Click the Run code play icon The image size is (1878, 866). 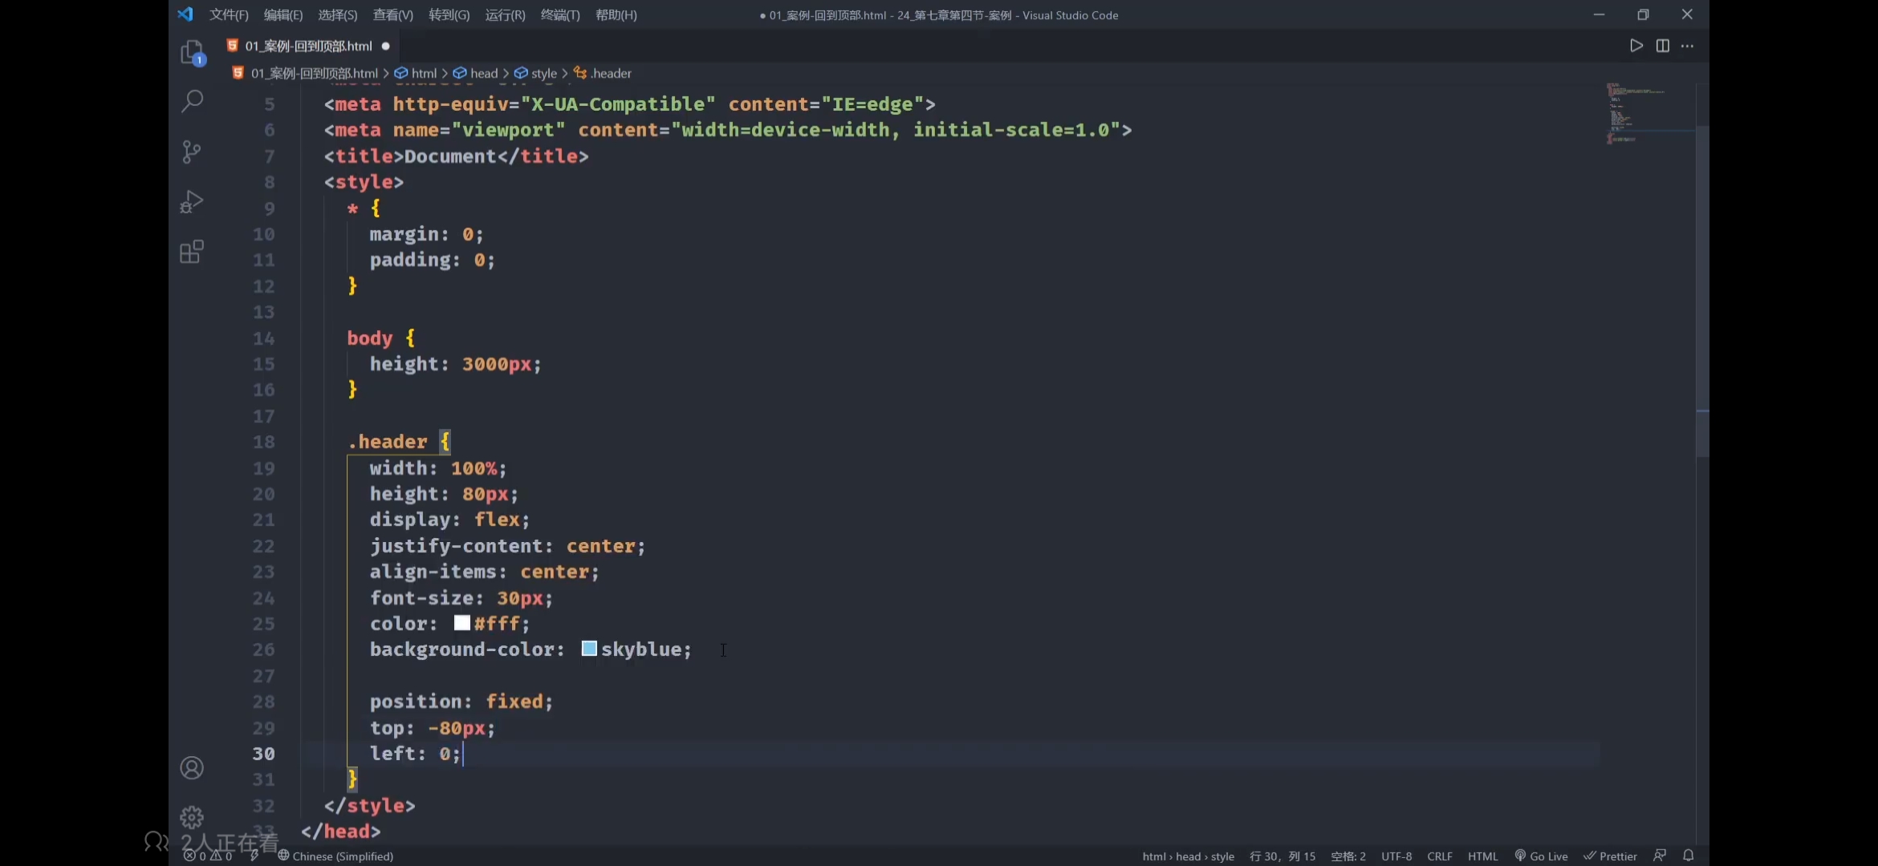pos(1636,46)
